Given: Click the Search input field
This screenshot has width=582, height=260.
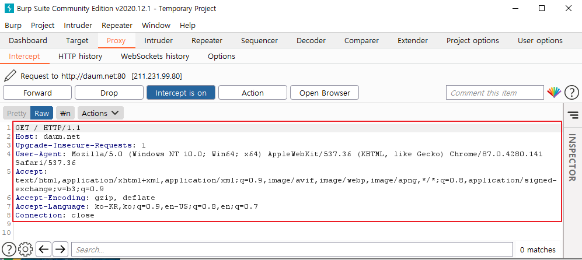Looking at the screenshot, I should [x=292, y=250].
